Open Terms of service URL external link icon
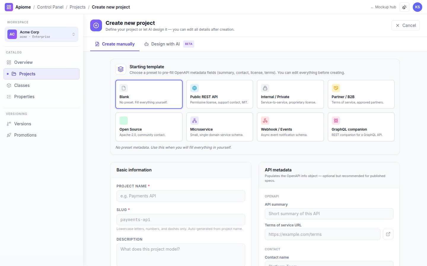427x266 pixels. click(x=388, y=234)
